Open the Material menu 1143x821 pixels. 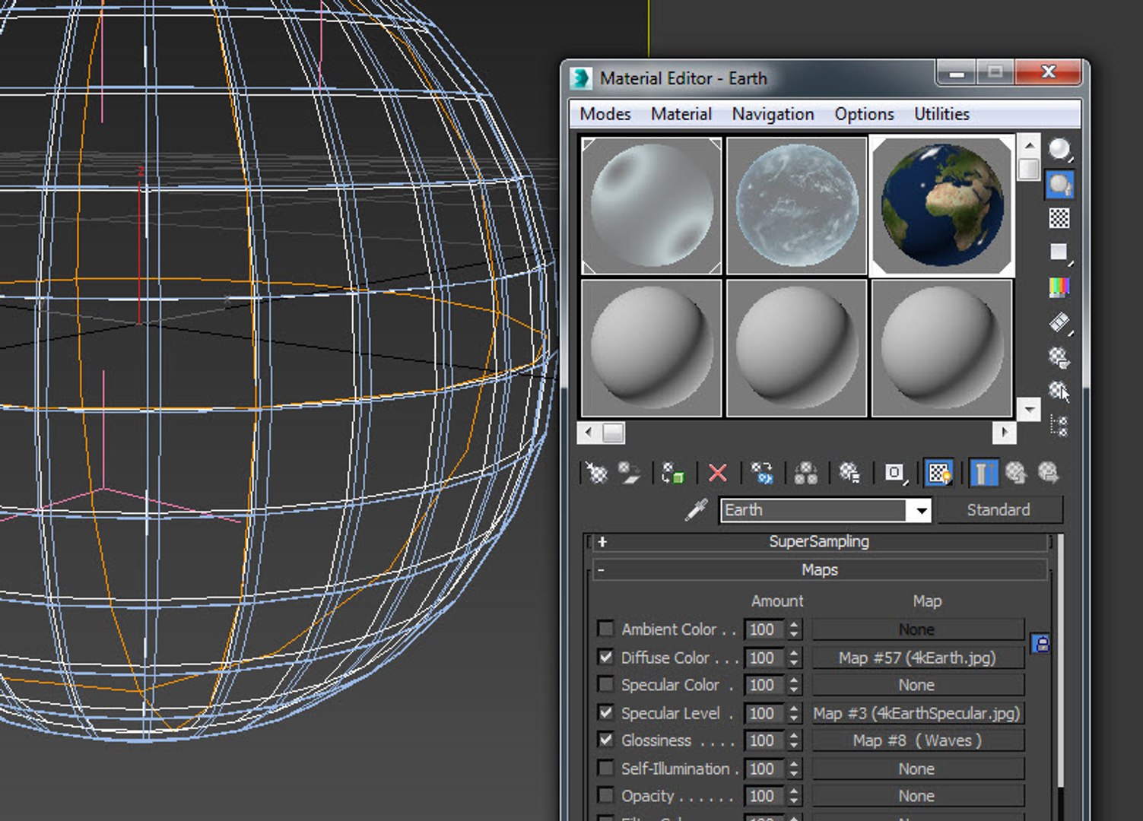681,114
